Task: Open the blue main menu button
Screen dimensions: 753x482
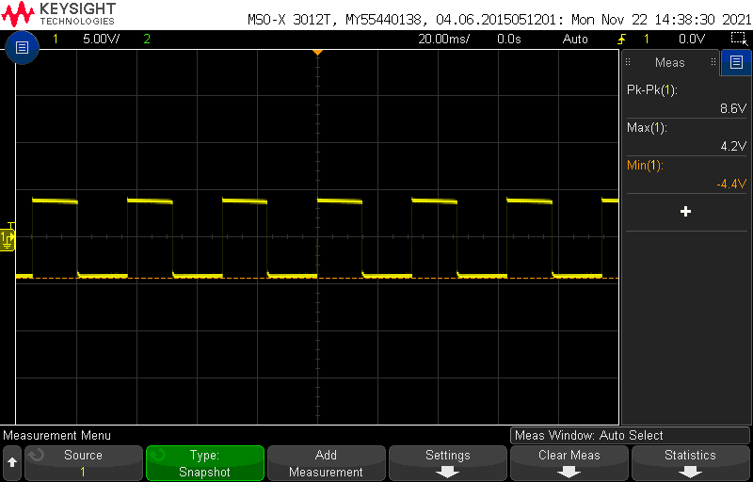Action: (23, 47)
